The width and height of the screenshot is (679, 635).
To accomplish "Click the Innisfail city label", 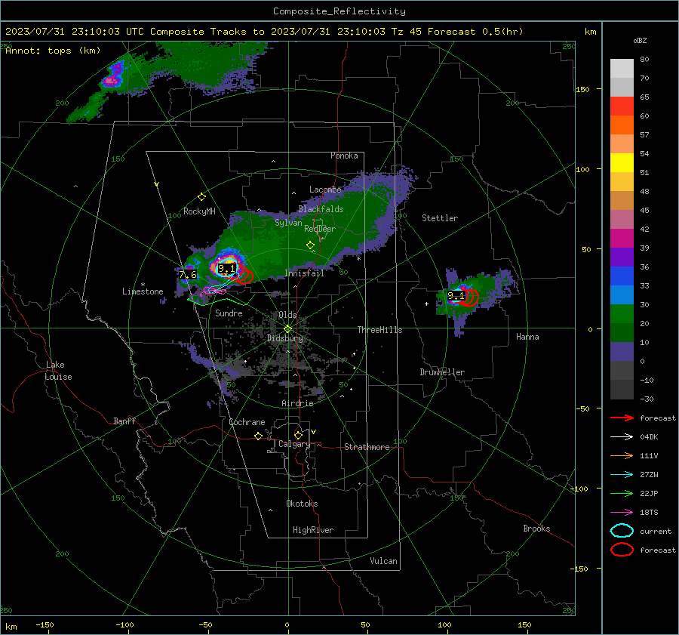I will coord(304,273).
